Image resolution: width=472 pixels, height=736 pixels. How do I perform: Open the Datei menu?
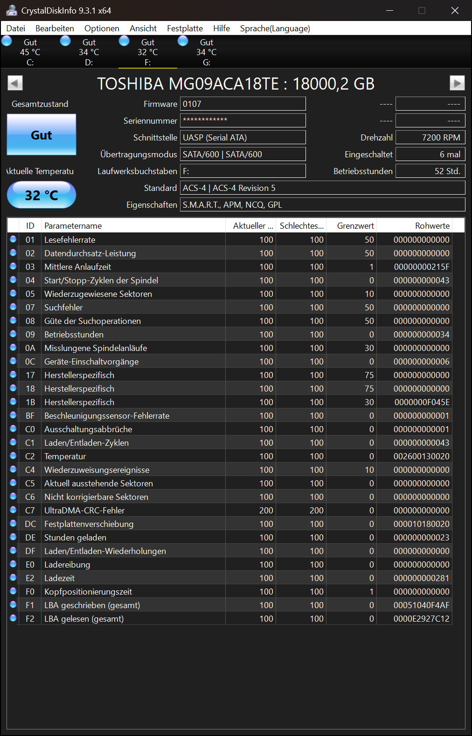[x=16, y=28]
